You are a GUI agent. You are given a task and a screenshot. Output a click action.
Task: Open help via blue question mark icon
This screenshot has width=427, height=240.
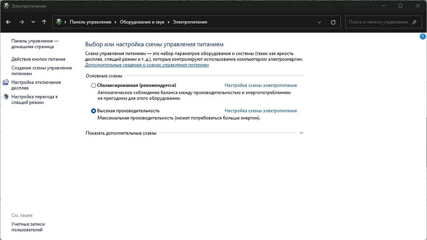point(423,37)
